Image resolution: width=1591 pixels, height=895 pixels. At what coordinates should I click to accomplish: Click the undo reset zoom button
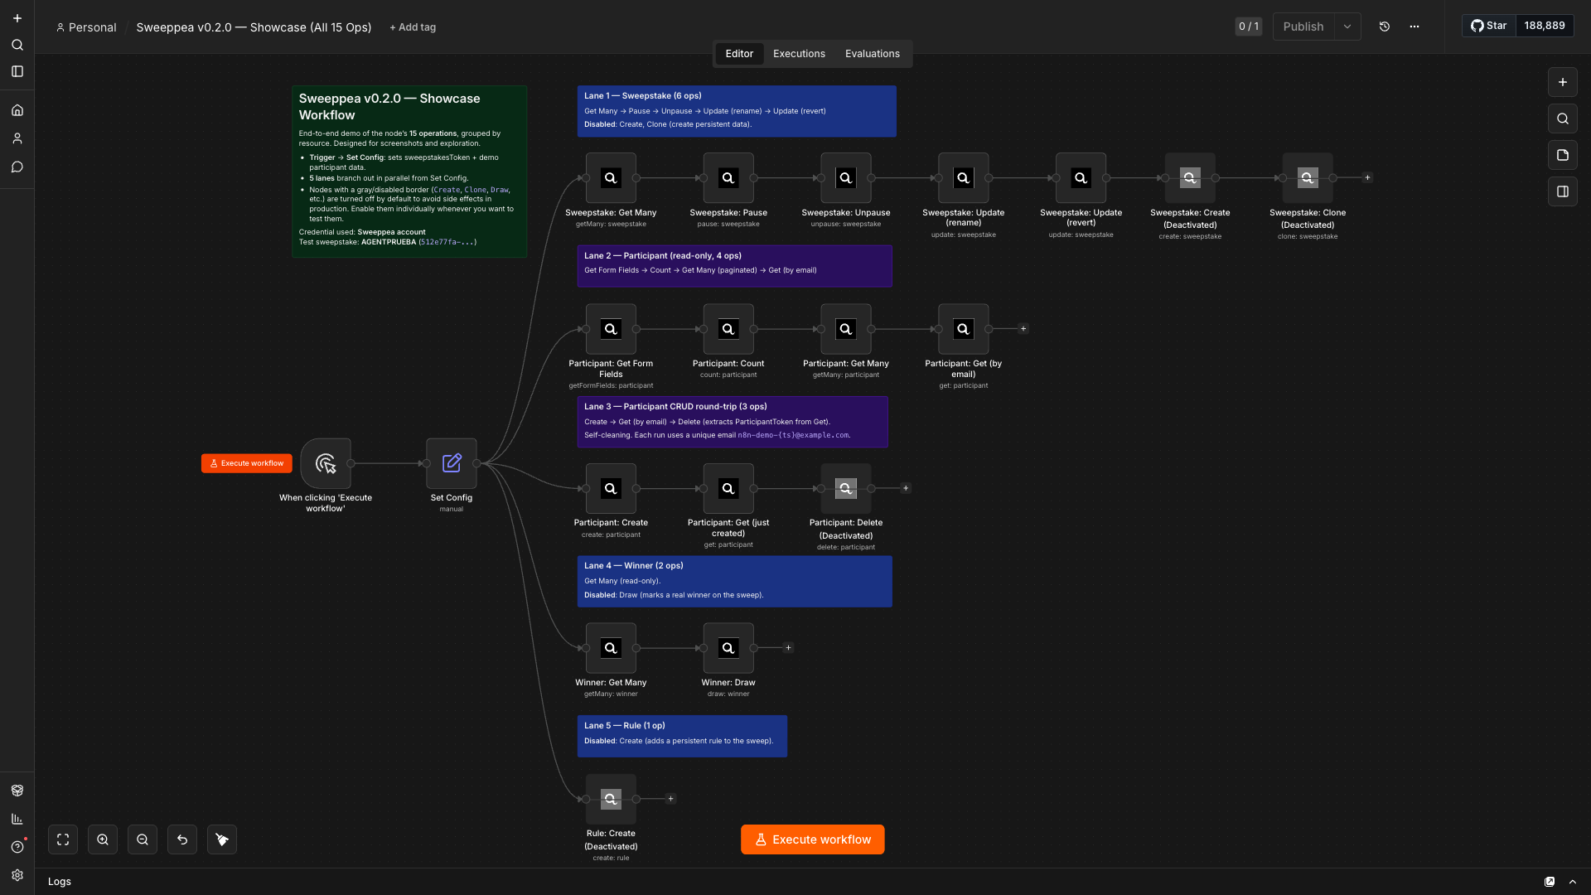pyautogui.click(x=182, y=839)
